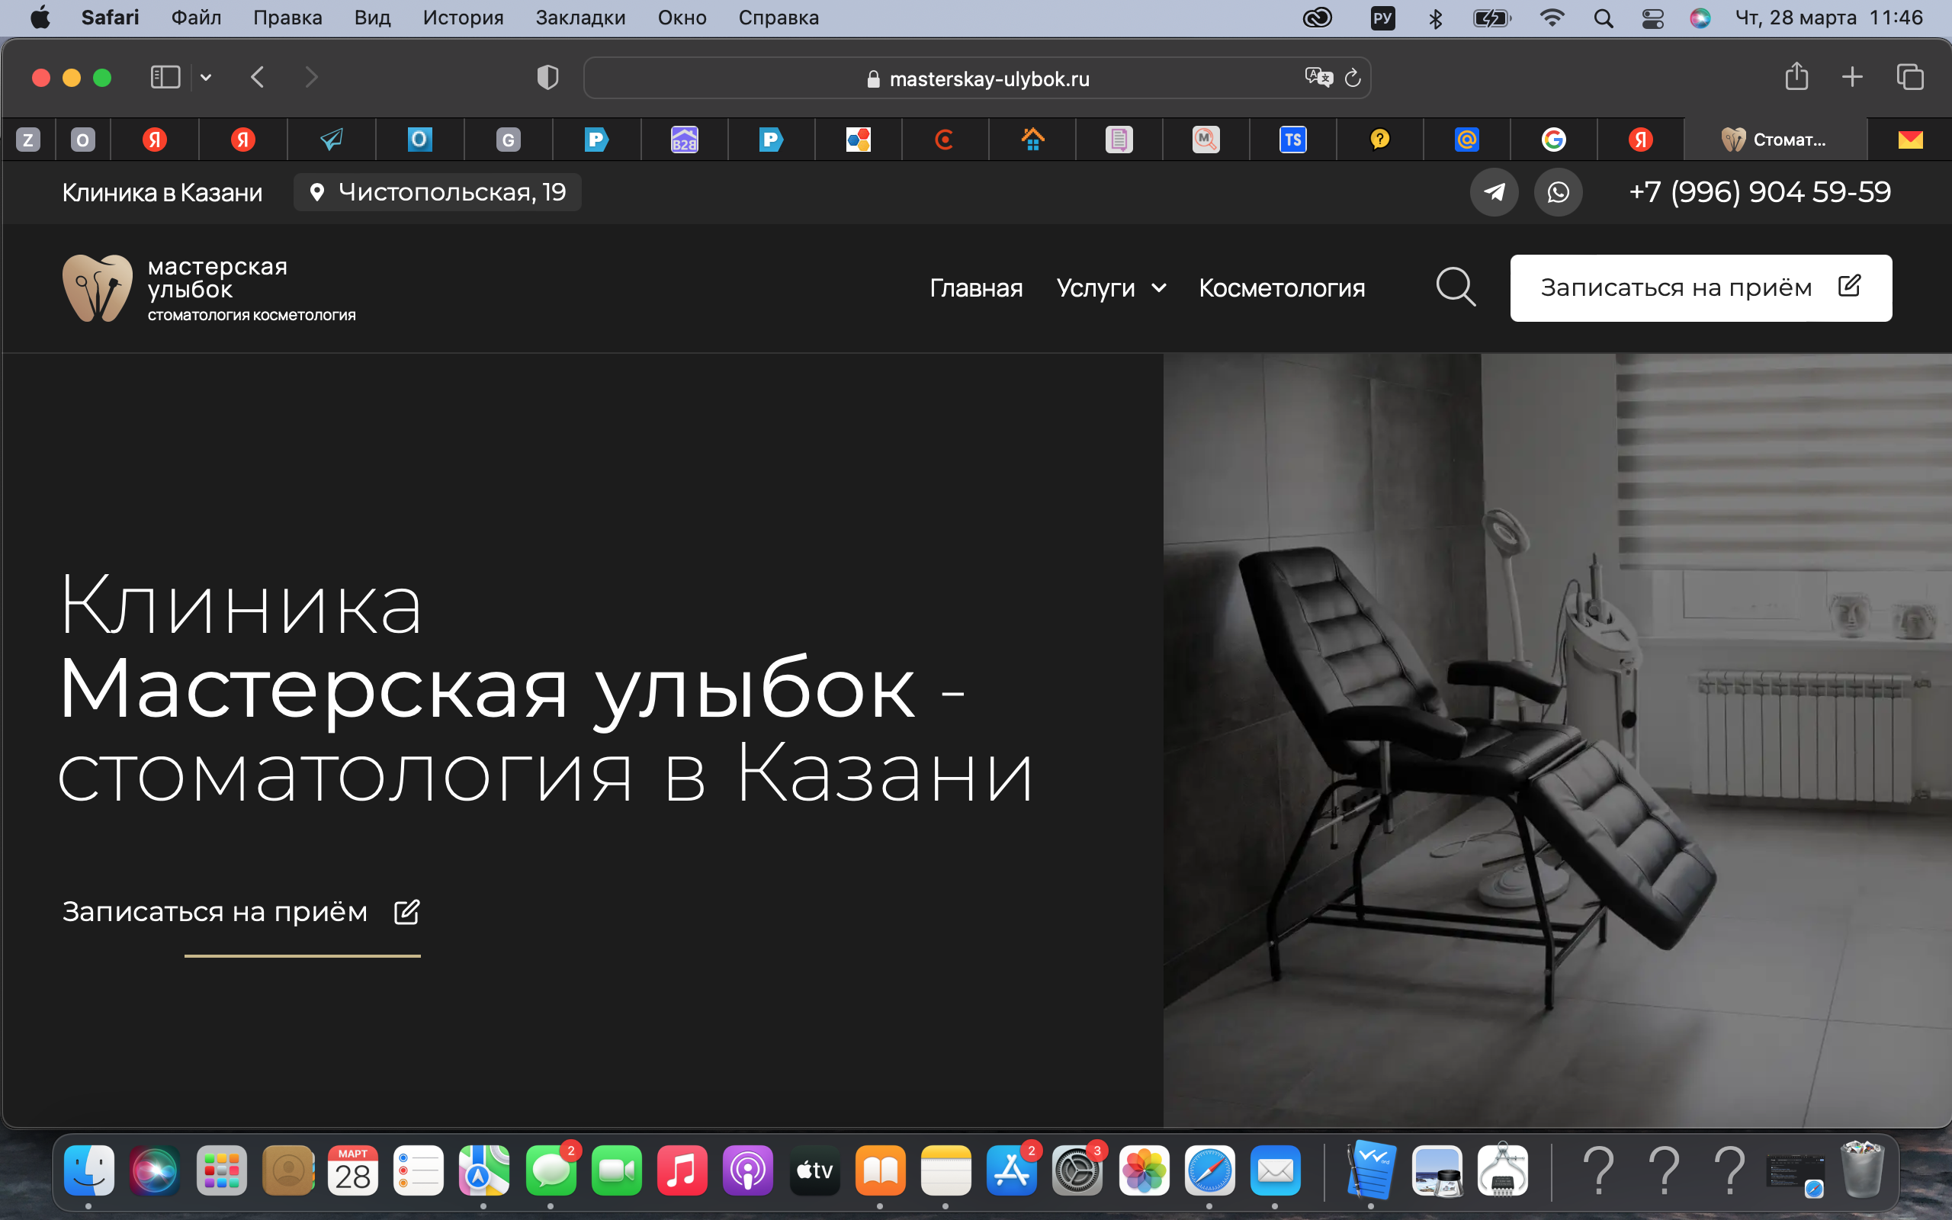Open the Mail app in the Dock

point(1275,1169)
